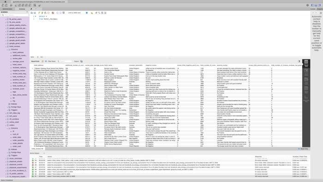The width and height of the screenshot is (323, 182).
Task: Click the Create new schema icon
Action: [16, 6]
